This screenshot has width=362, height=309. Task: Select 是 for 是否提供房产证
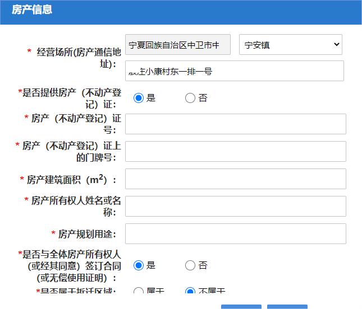pos(139,98)
